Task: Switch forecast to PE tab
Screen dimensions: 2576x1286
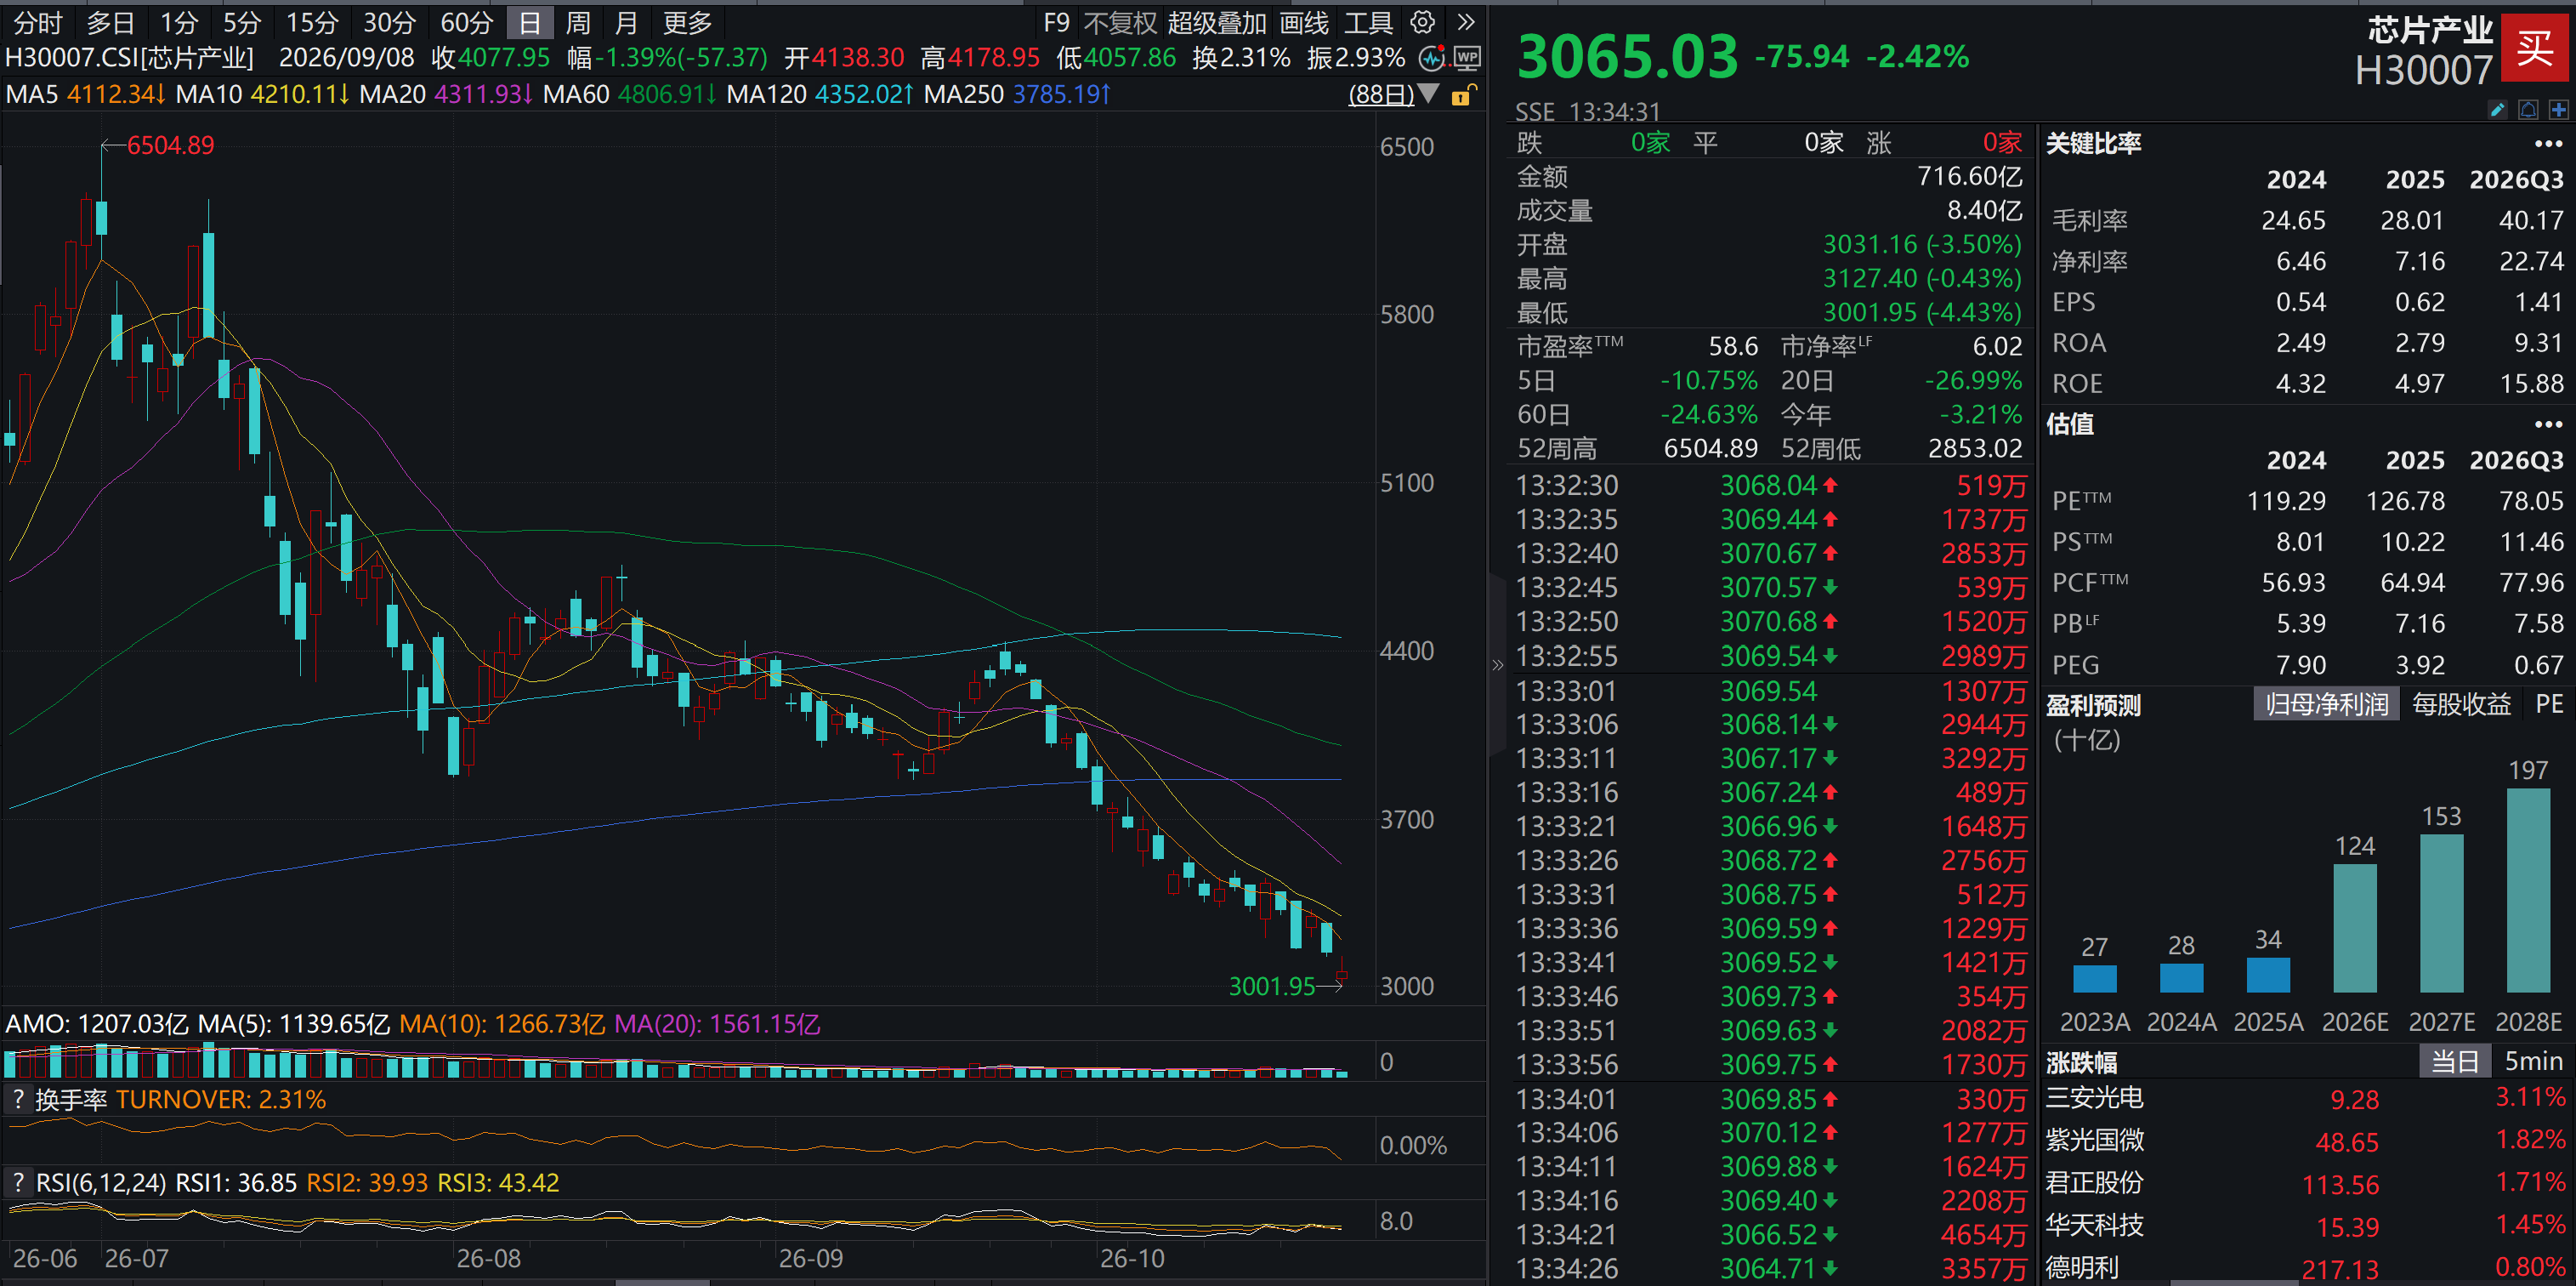Action: pos(2549,703)
